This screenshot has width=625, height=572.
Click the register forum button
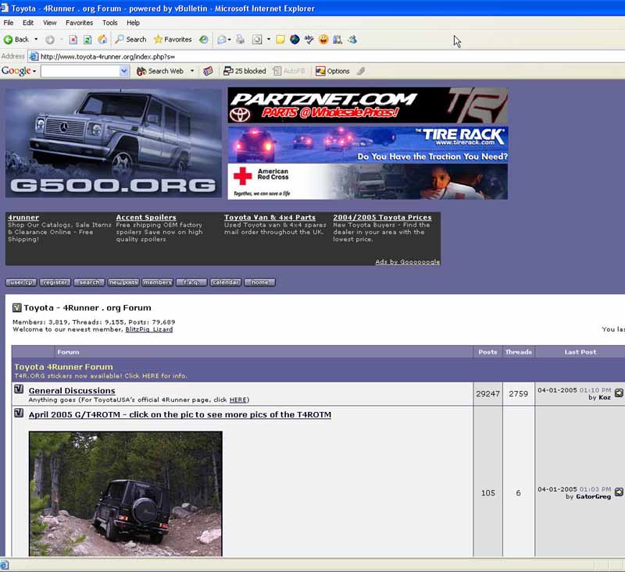[x=55, y=282]
